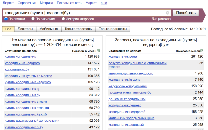Select the value '1 120 928'
This screenshot has height=130, width=208.
pyautogui.click(x=92, y=57)
